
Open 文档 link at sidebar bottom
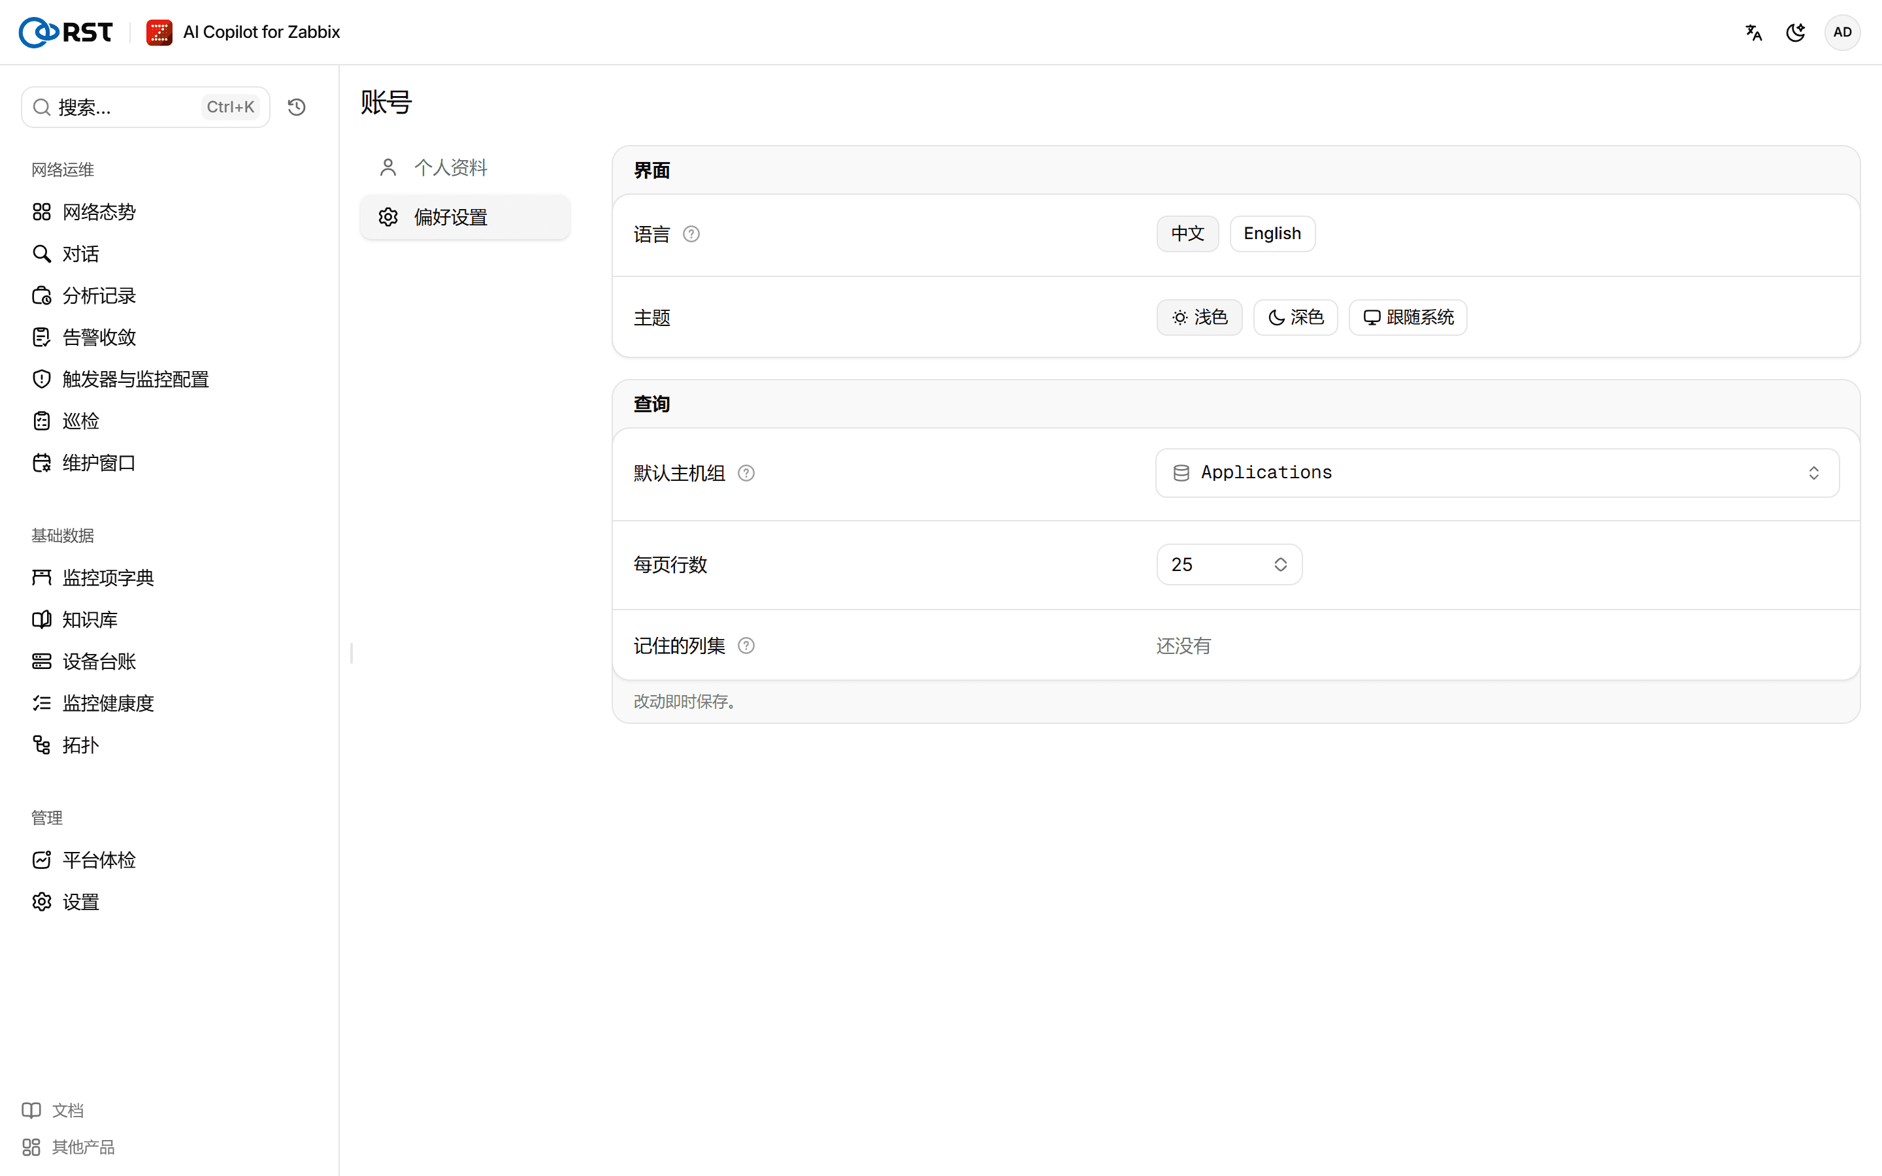[53, 1110]
